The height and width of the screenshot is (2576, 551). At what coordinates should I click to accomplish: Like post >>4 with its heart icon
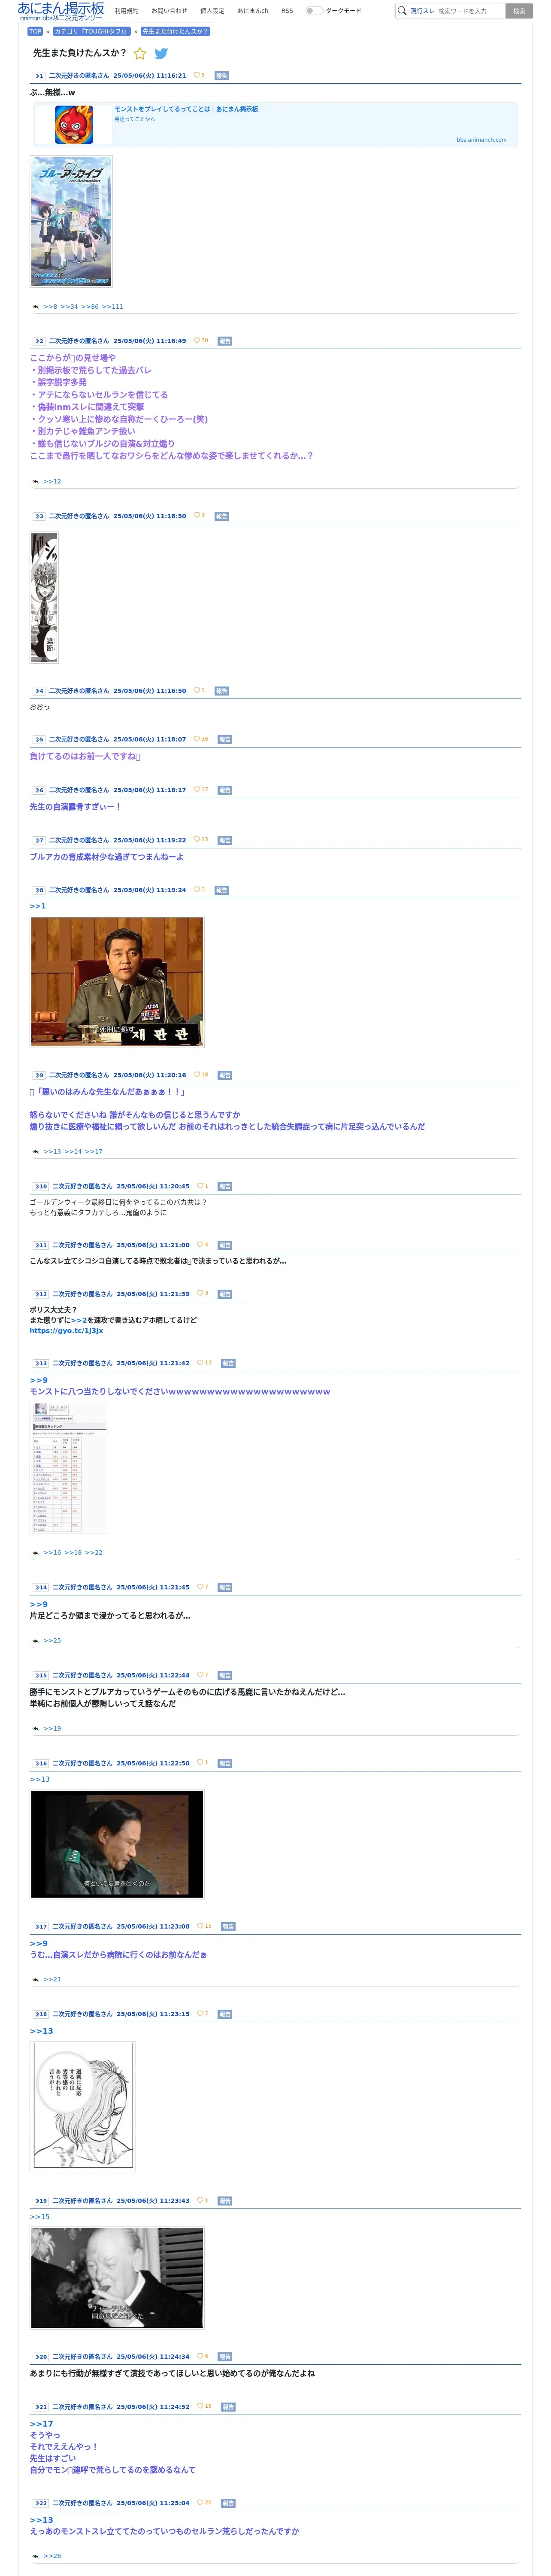tap(197, 690)
